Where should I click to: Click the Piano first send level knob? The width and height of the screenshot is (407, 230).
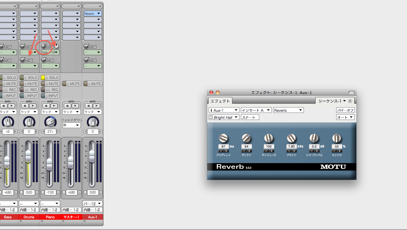pyautogui.click(x=44, y=46)
